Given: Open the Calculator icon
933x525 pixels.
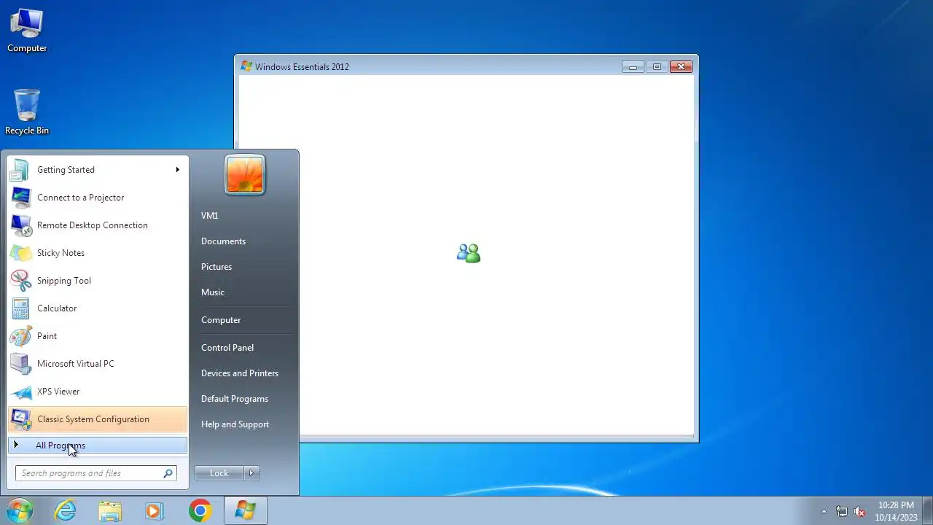Looking at the screenshot, I should click(20, 308).
